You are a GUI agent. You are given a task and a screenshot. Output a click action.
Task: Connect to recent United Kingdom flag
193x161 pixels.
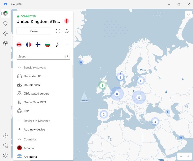19,45
